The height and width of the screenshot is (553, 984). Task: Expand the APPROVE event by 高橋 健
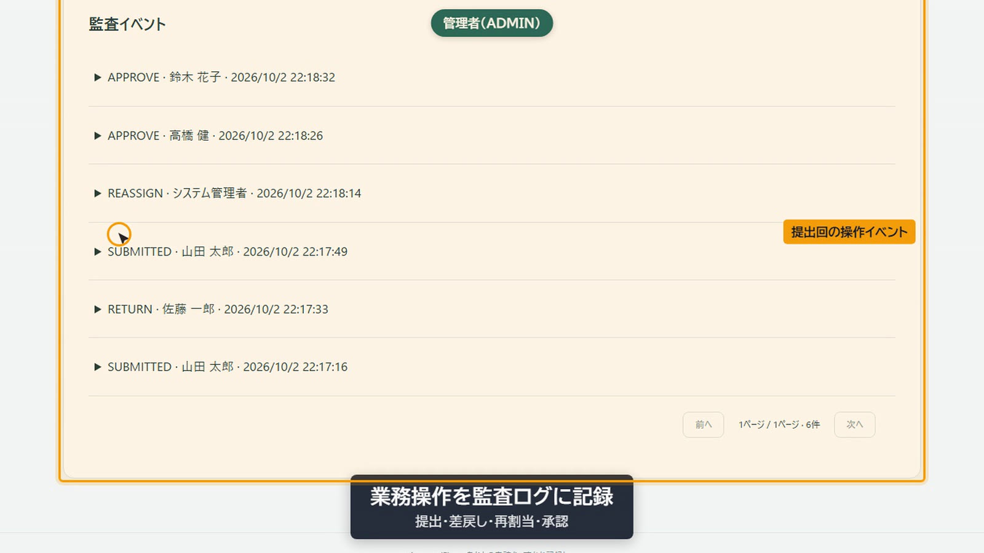(x=97, y=136)
